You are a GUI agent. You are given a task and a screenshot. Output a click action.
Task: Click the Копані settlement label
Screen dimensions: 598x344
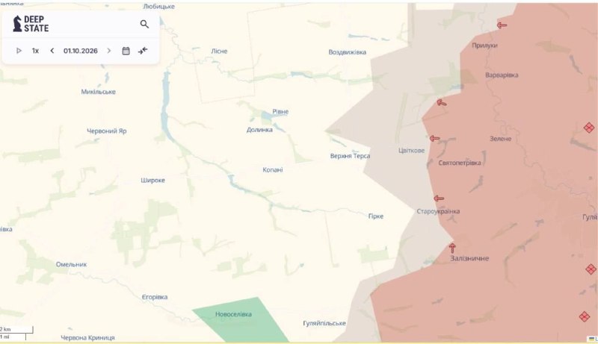pos(272,169)
